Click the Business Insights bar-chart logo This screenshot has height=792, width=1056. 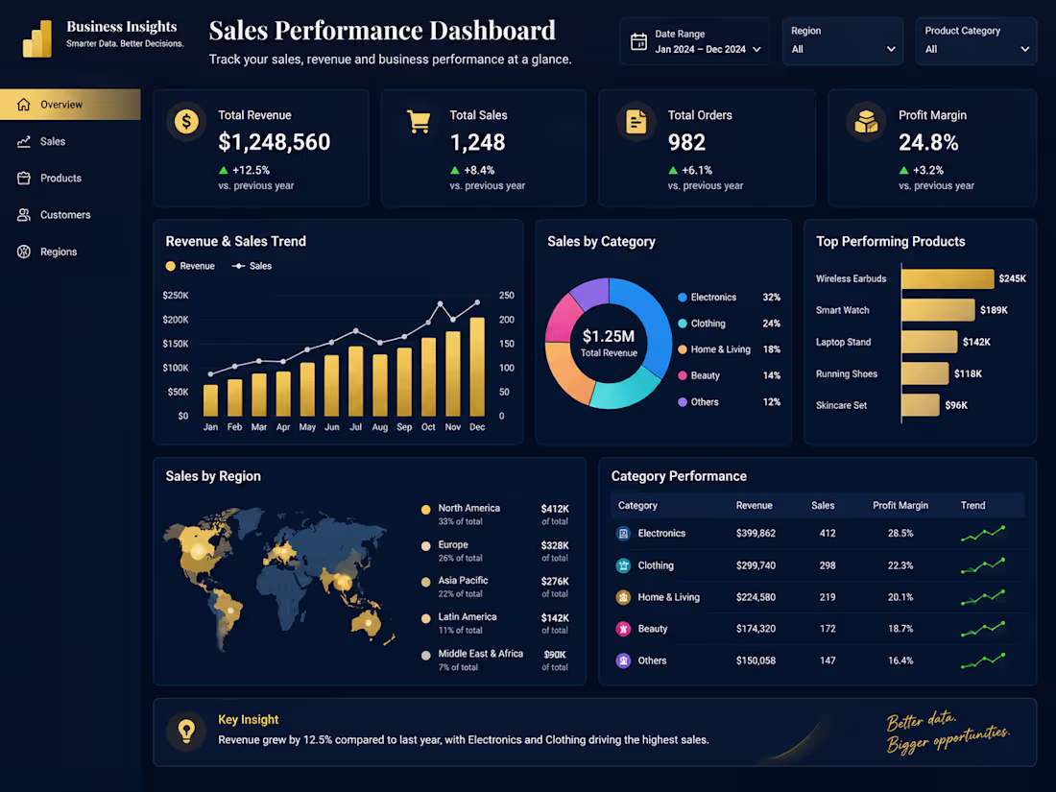tap(37, 38)
